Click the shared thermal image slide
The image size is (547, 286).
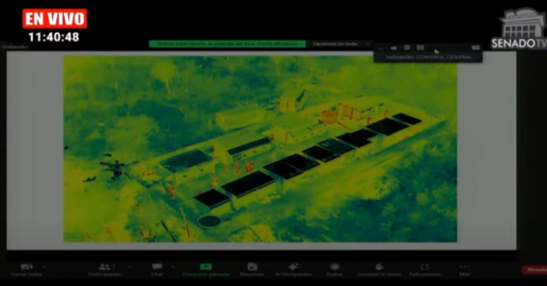(260, 149)
